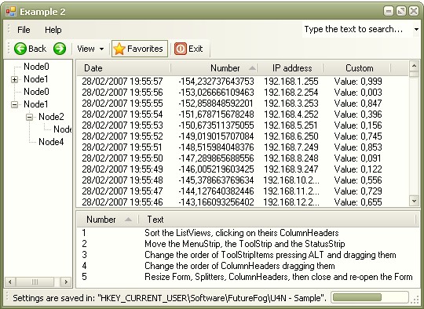Screen dimensions: 424x309
Task: Collapse the expanded Node1 tree node
Action: click(15, 104)
